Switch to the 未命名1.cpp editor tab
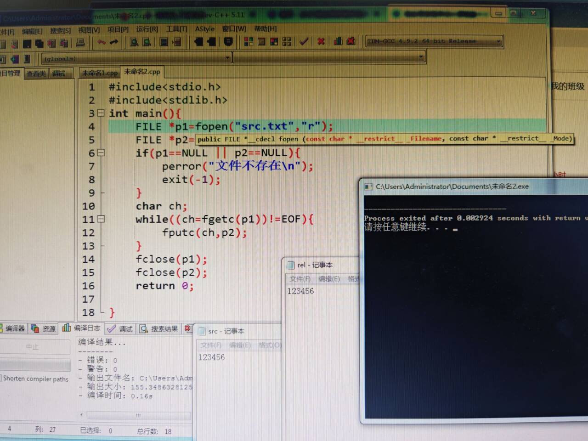The height and width of the screenshot is (441, 588). point(99,73)
